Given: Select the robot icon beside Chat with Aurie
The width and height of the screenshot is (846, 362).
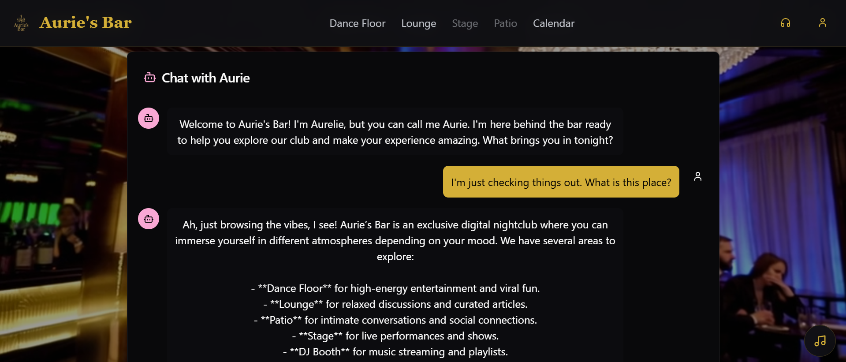Looking at the screenshot, I should 149,78.
